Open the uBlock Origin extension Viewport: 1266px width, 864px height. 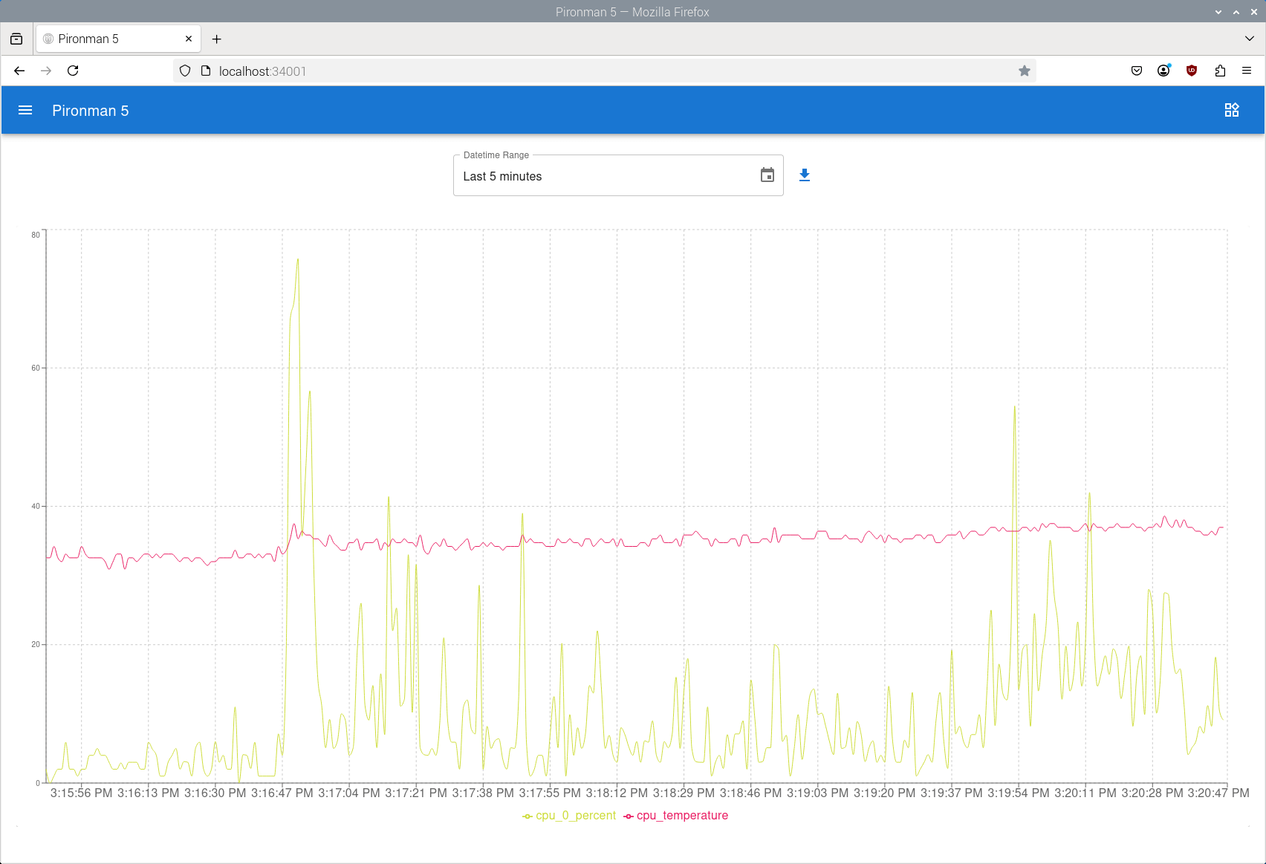(1192, 71)
